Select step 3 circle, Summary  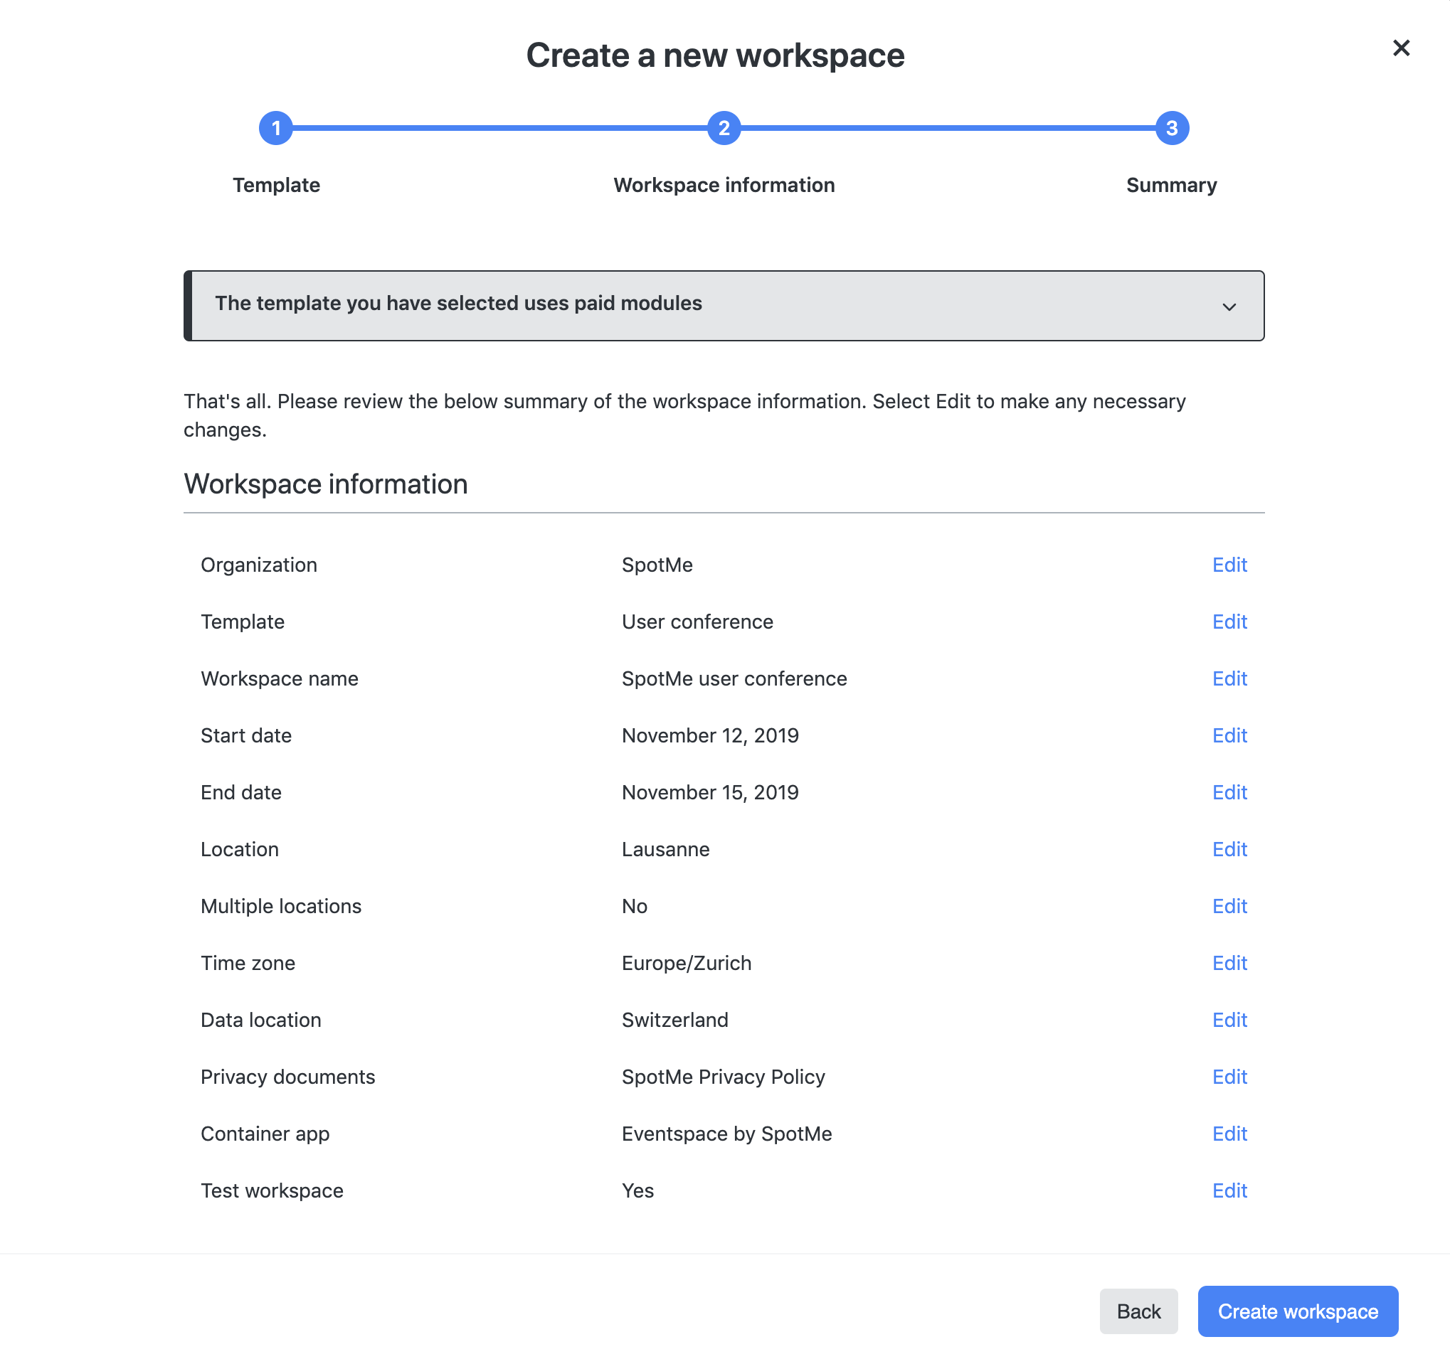click(1171, 128)
